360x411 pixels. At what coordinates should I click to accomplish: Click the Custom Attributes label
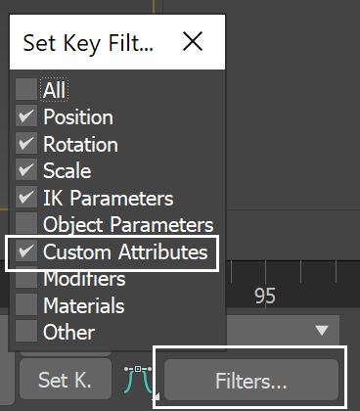(125, 251)
